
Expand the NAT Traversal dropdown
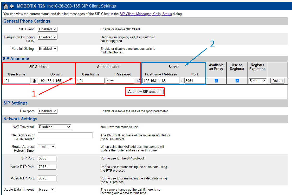coord(54,127)
